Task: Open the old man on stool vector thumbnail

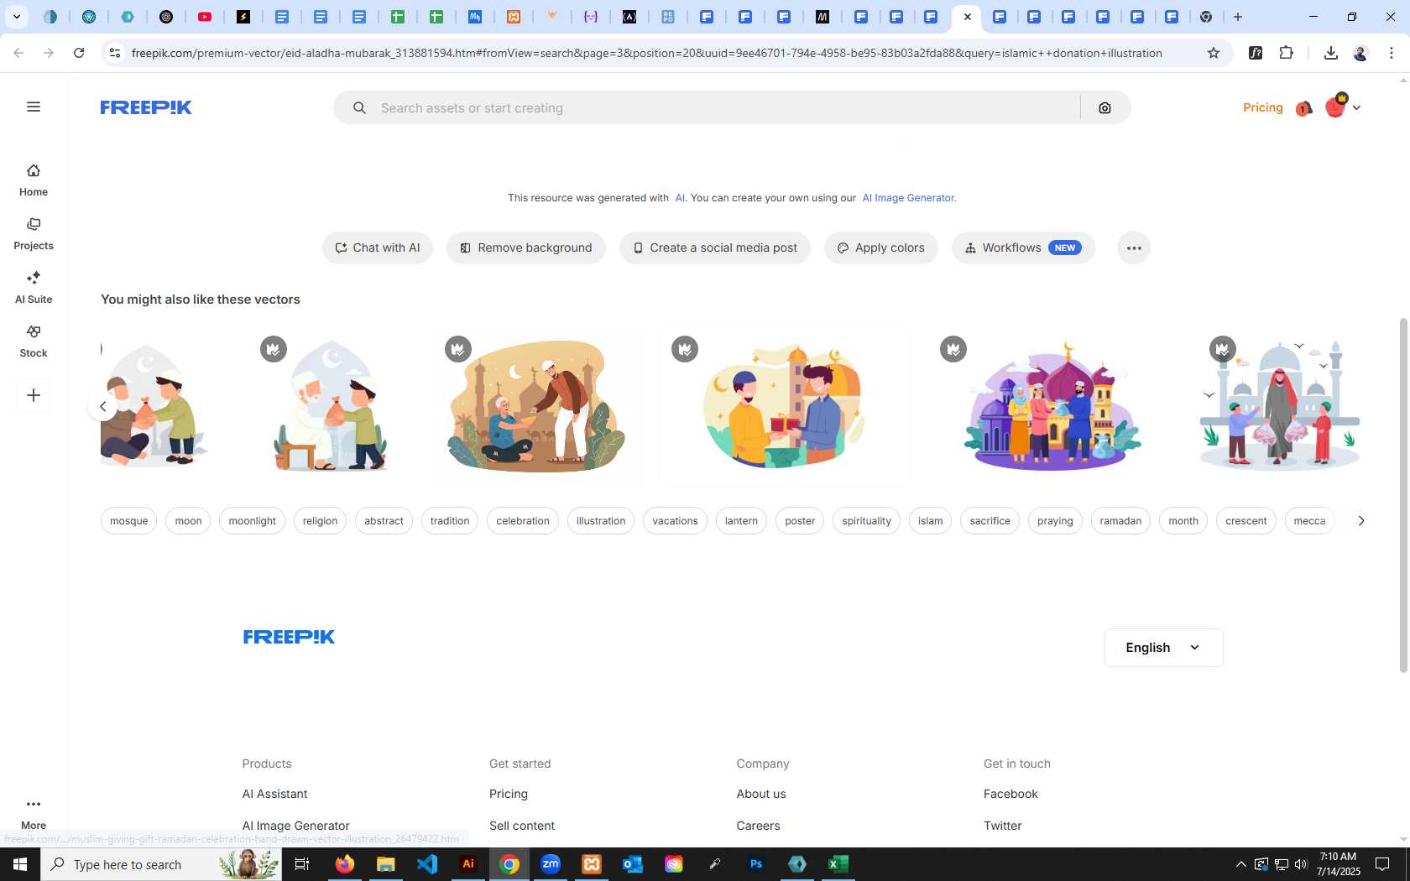Action: 332,405
